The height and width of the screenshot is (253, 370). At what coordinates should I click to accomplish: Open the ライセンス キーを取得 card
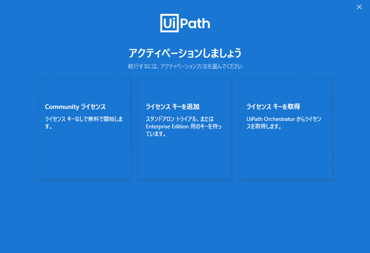286,129
